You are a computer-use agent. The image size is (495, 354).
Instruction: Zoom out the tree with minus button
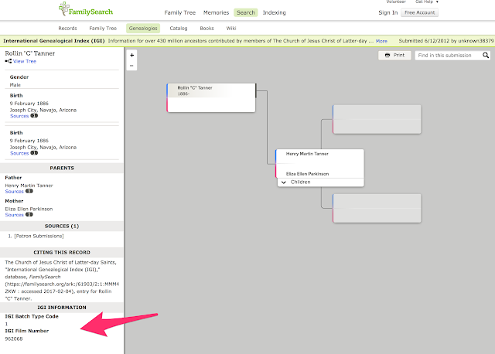pos(132,66)
